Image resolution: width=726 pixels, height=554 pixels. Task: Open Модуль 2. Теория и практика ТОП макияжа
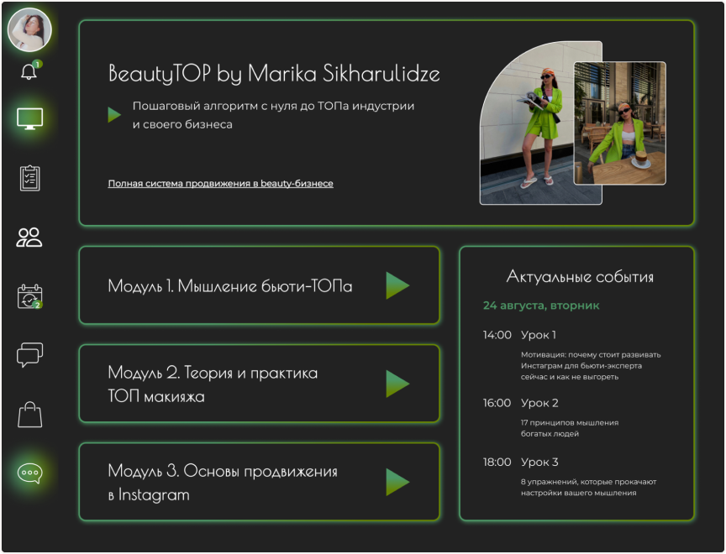coord(260,384)
